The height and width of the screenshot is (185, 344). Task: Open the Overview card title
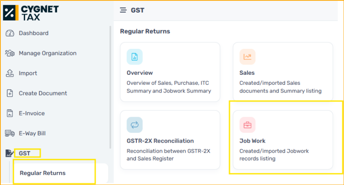(140, 73)
